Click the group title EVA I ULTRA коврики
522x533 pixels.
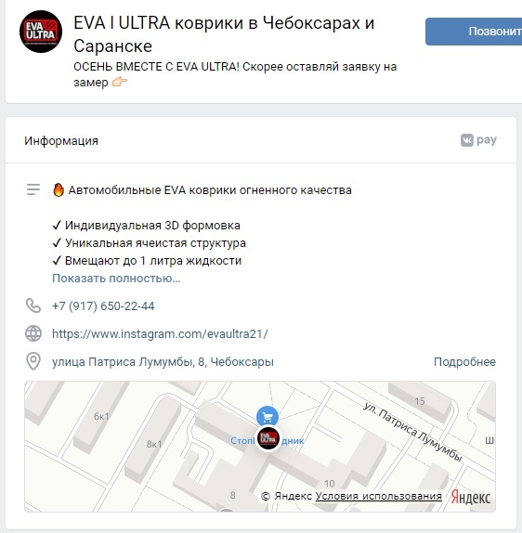[x=224, y=34]
